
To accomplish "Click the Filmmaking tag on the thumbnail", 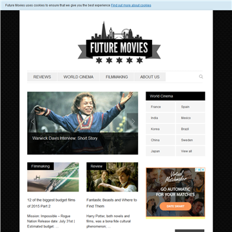I will click(41, 166).
